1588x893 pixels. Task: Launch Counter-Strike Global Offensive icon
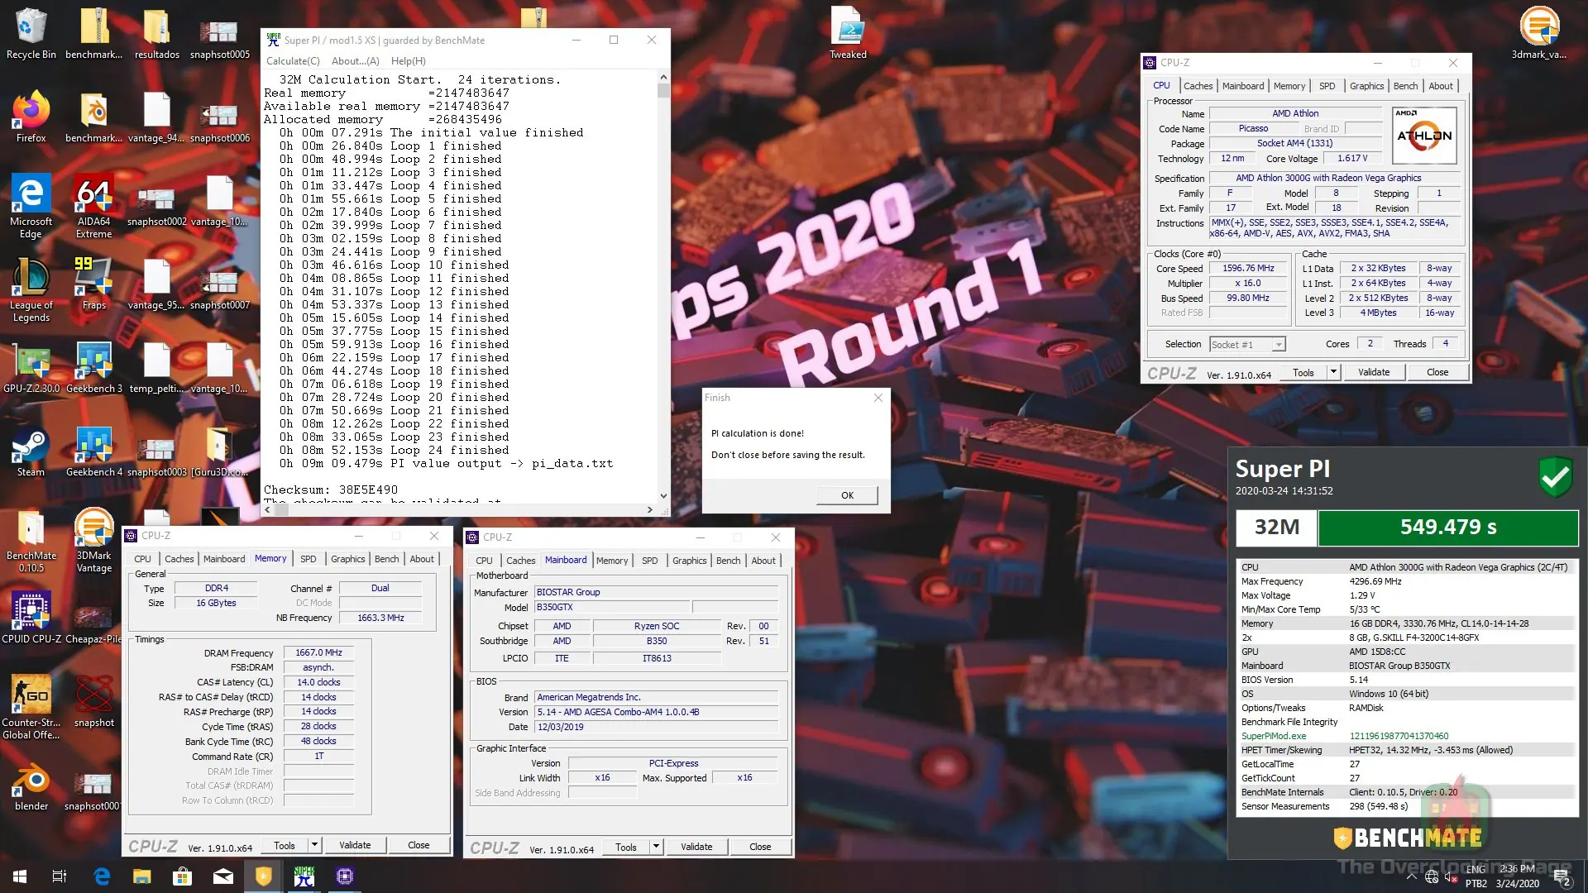pos(31,707)
